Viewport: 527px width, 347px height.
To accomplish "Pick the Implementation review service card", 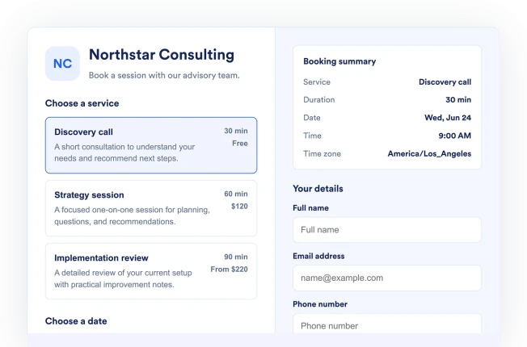I will [x=151, y=271].
